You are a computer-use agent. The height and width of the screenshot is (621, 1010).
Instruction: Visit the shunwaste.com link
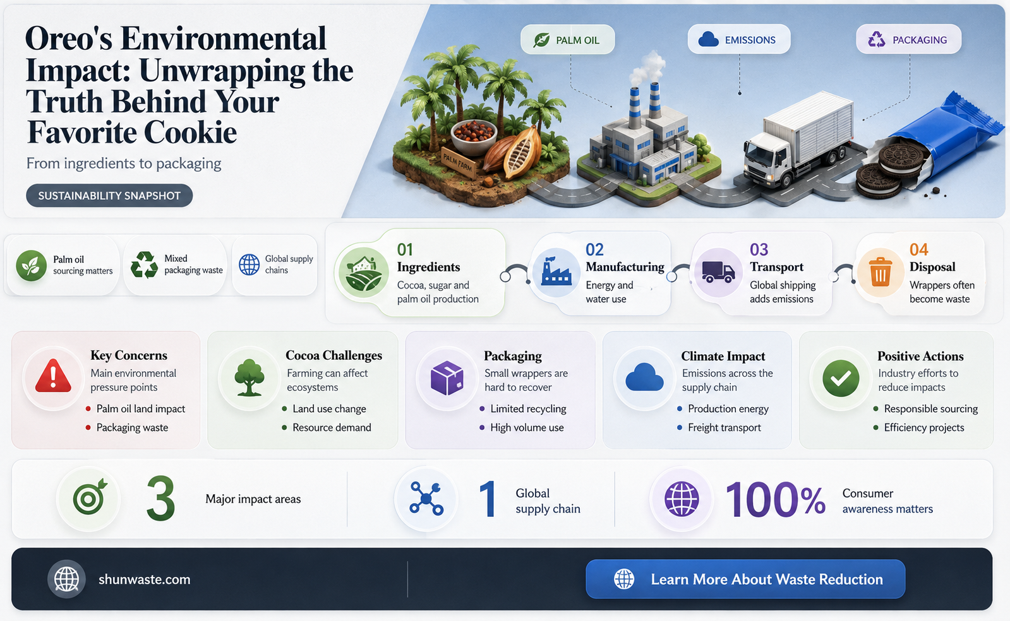click(145, 579)
